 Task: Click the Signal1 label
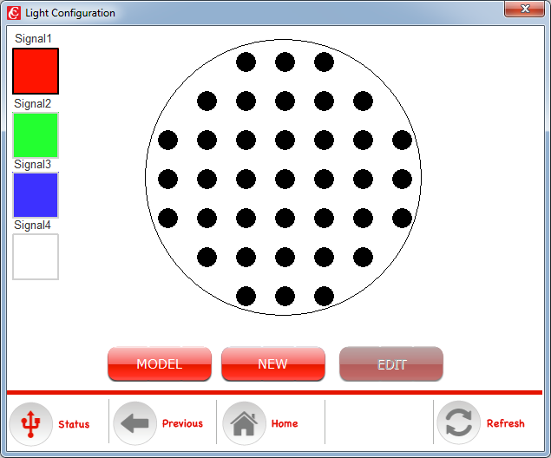[x=33, y=39]
